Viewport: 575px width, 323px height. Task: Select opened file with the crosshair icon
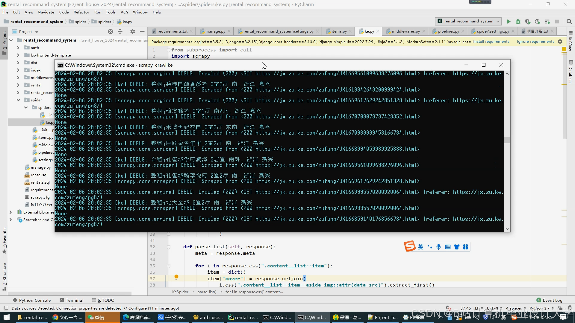coord(110,31)
